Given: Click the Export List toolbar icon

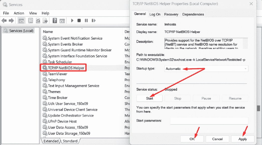Looking at the screenshot, I should pos(45,21).
